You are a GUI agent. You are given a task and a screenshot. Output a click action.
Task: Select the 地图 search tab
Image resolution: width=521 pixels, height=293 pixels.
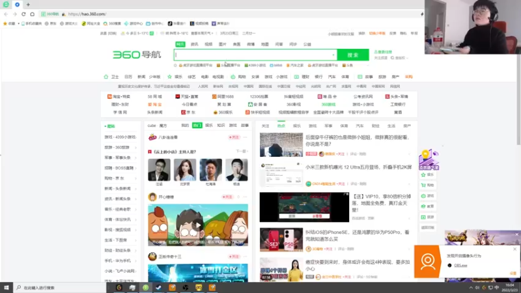(265, 44)
